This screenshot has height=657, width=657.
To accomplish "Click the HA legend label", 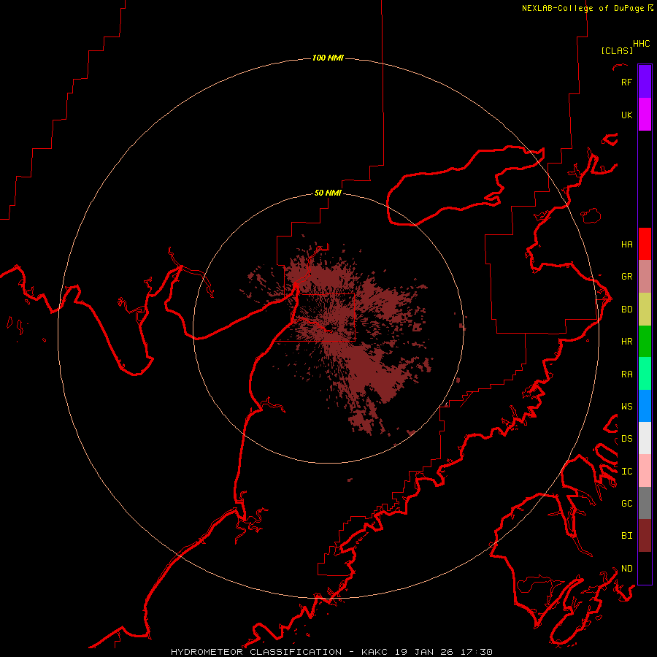I will (x=626, y=244).
